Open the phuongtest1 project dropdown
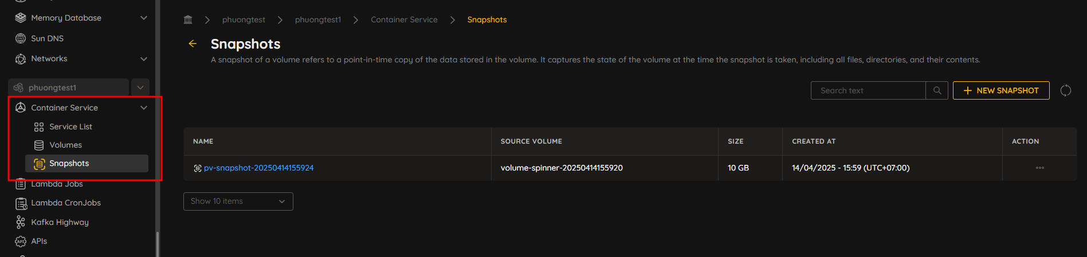The image size is (1087, 257). (140, 88)
